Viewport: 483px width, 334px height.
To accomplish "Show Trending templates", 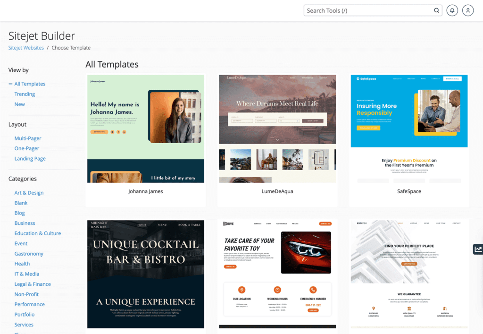I will (25, 94).
